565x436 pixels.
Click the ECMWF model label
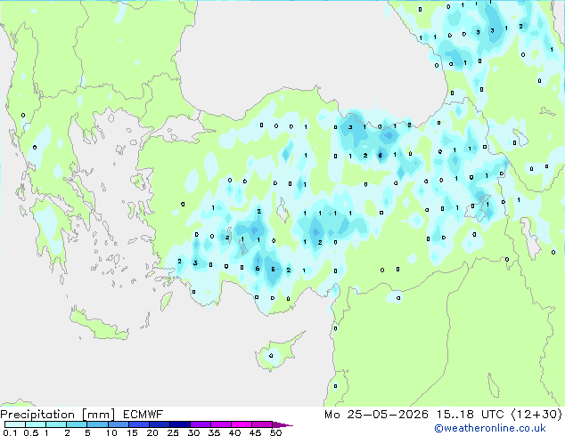click(x=143, y=415)
